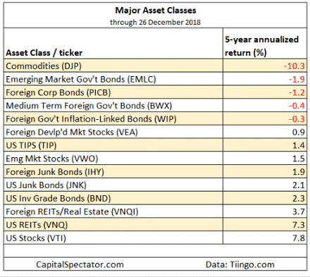Select the Emg Mkt Stocks (VWO) cell
310x277 pixels.
tap(113, 159)
